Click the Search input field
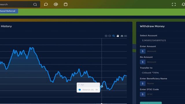185x104 pixels. click(16, 4)
